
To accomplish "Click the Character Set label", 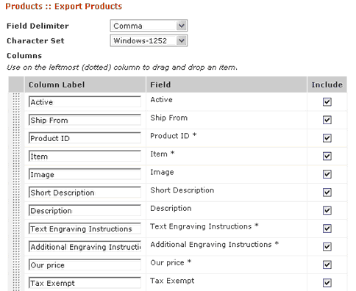I will tap(35, 40).
